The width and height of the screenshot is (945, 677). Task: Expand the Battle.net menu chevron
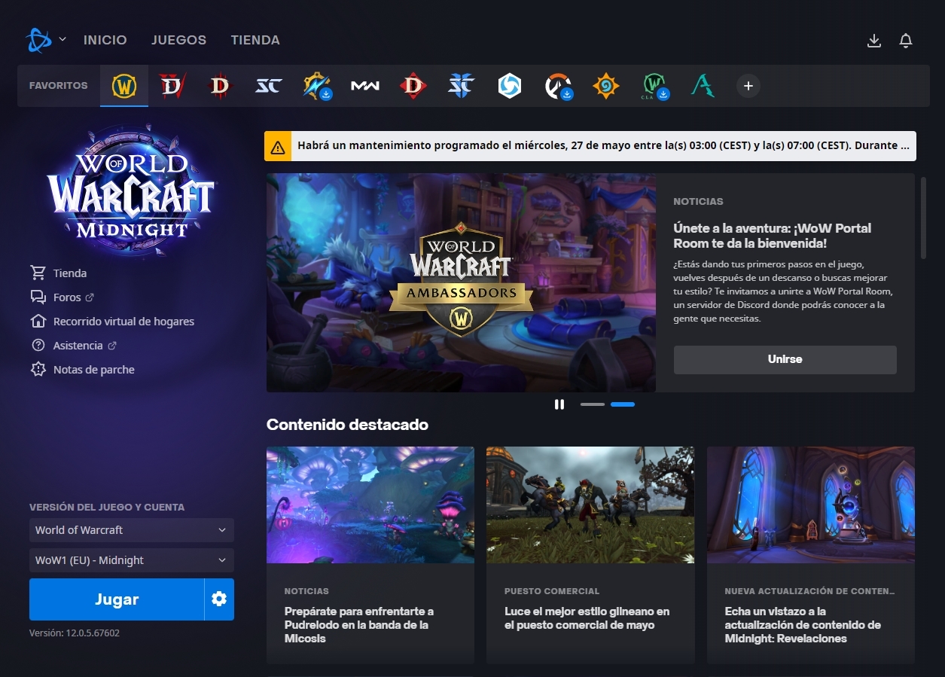[x=62, y=40]
